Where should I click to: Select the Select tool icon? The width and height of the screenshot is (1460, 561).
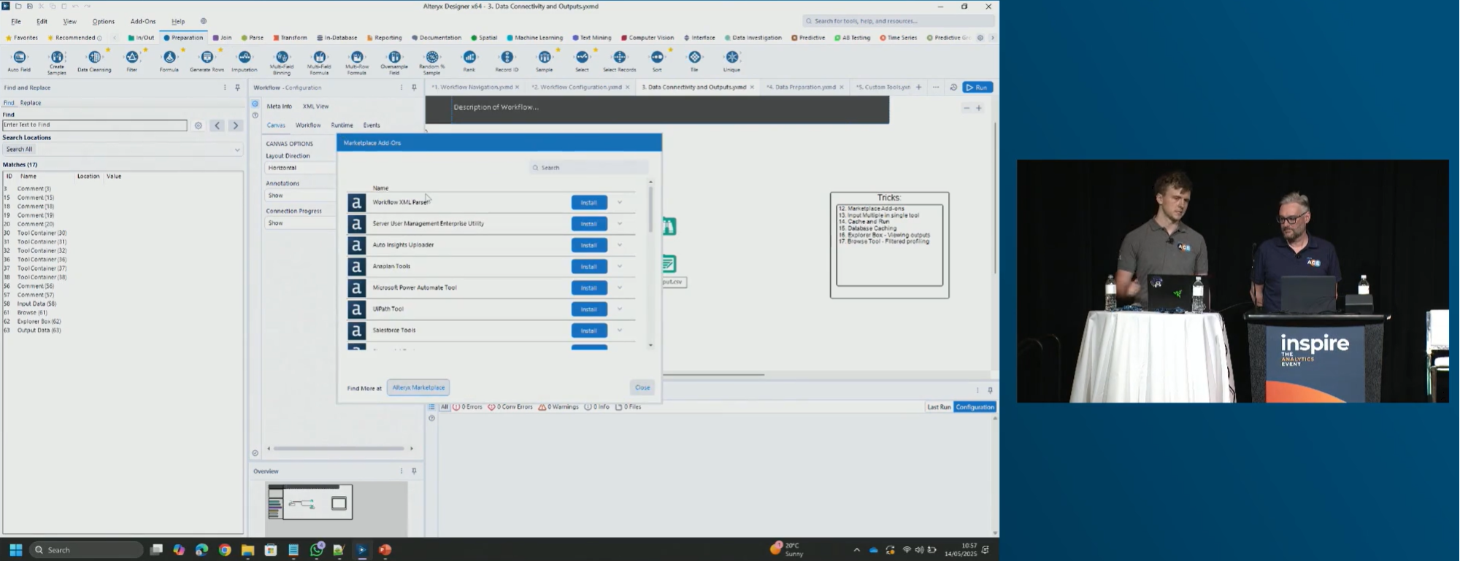582,57
